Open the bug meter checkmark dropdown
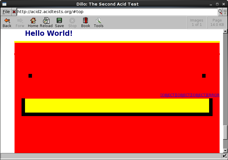This screenshot has height=160, width=228. (x=225, y=157)
